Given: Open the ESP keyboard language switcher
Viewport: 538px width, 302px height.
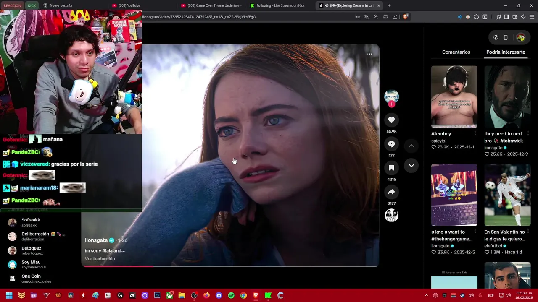Looking at the screenshot, I should 491,295.
